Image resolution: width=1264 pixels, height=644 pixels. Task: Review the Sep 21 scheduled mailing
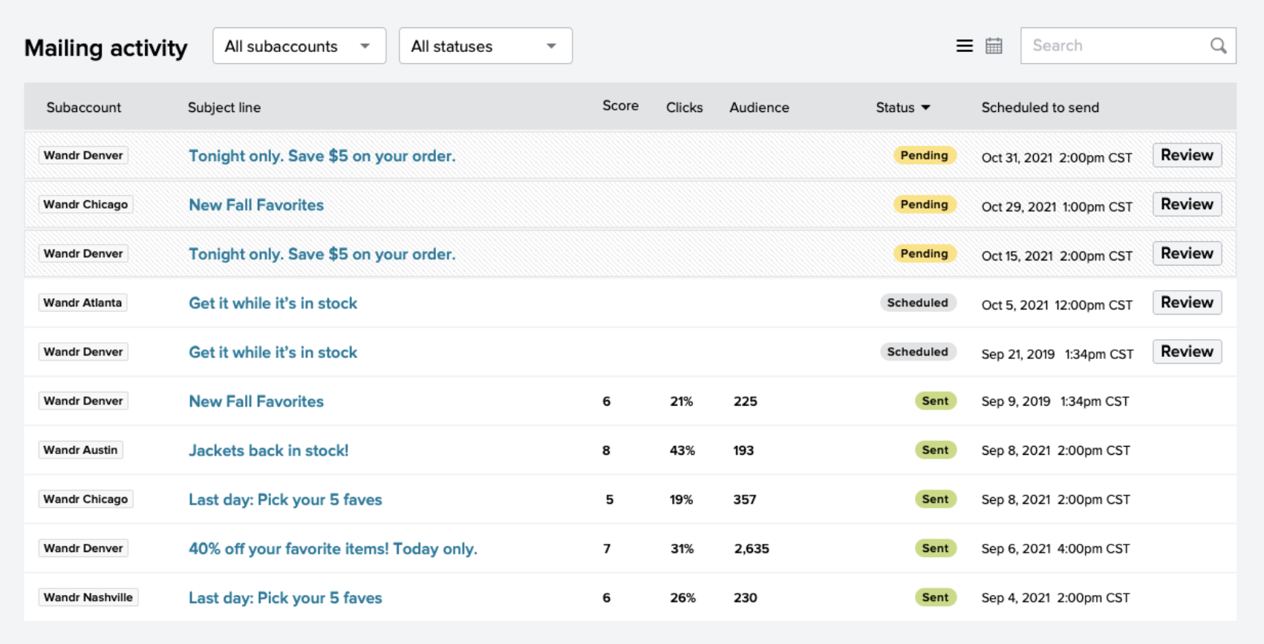(x=1186, y=352)
